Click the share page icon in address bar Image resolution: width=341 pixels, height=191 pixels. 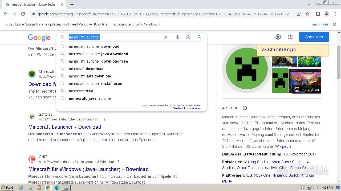click(x=299, y=14)
